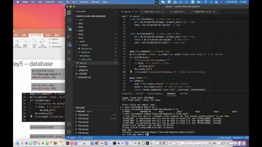Select the TERMINAL panel tab
The height and width of the screenshot is (147, 262).
click(x=171, y=94)
